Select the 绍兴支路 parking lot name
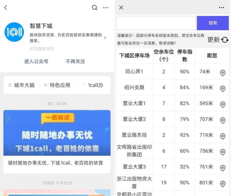 tap(134, 87)
